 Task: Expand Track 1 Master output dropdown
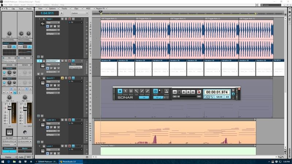click(53, 34)
